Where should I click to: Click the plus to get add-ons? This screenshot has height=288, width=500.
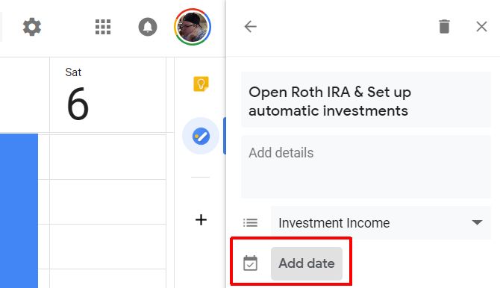pos(201,220)
